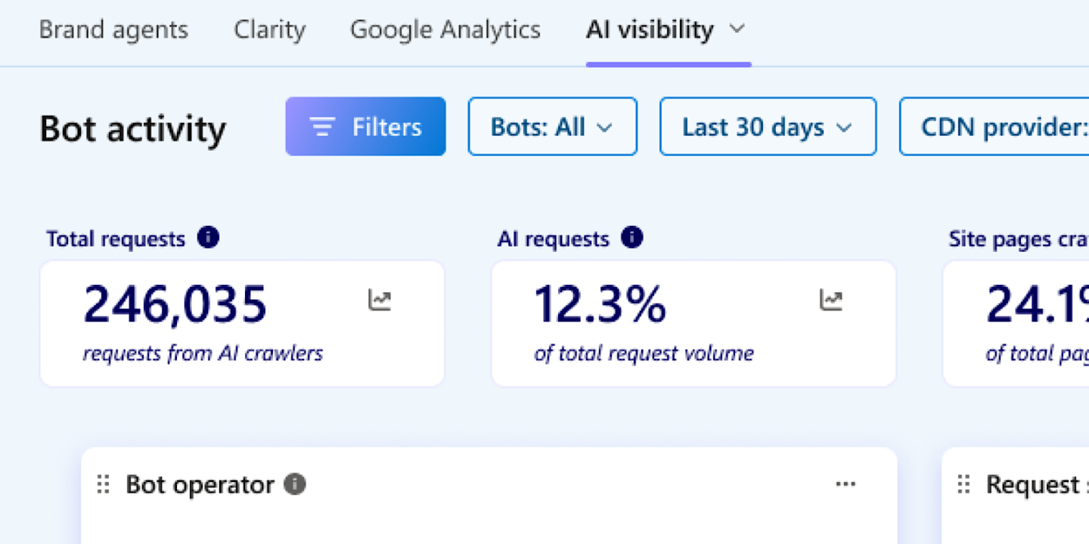The image size is (1089, 544).
Task: Click the Request card drag handle
Action: [963, 484]
